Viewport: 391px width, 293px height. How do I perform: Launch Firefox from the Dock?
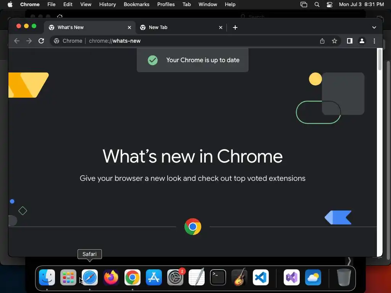point(111,277)
